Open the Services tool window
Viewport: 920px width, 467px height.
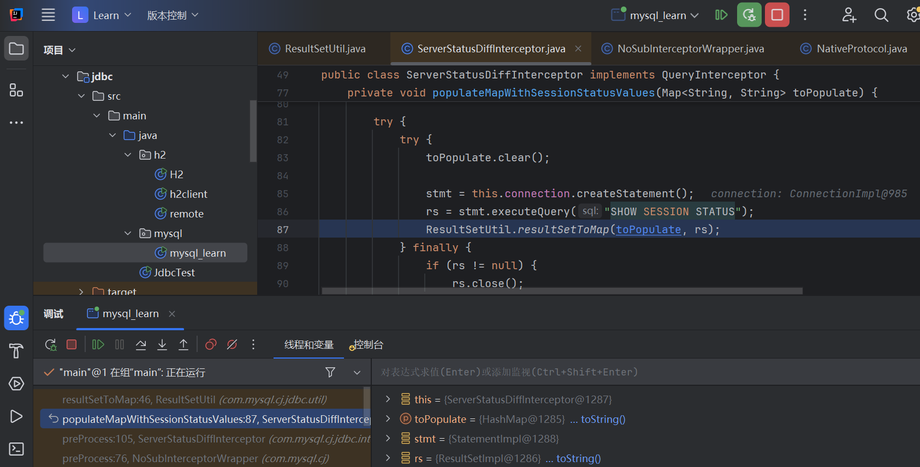[16, 384]
